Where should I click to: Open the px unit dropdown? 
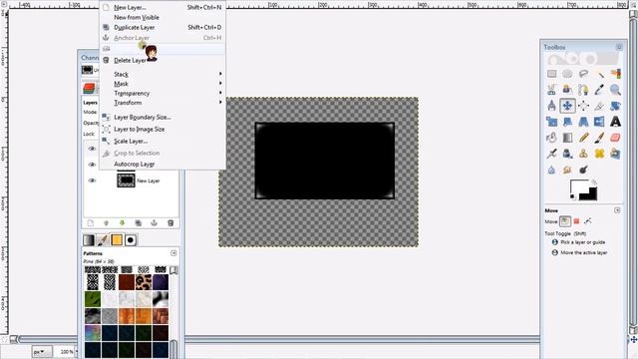click(x=42, y=351)
